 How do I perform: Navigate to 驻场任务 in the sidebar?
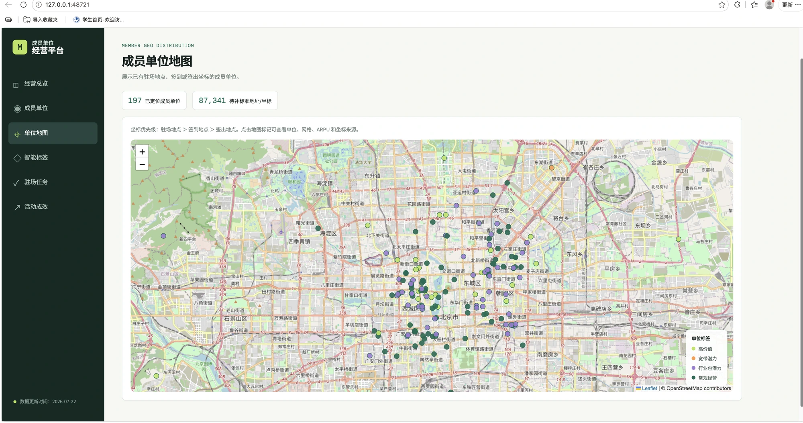click(x=53, y=182)
